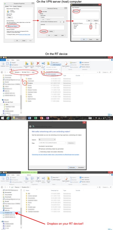Image resolution: width=113 pixels, height=230 pixels.
Task: Expand Windows (C:) in Explorer tree
Action: click(x=2, y=208)
